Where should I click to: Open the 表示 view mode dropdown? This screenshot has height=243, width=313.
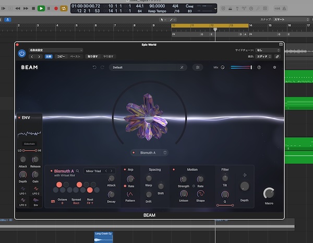tap(263, 57)
